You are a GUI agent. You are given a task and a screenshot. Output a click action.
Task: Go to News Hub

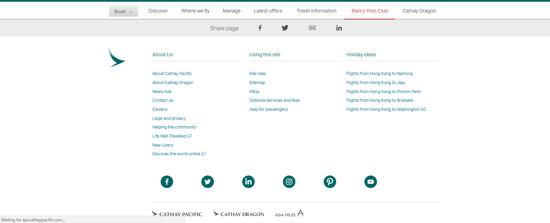(x=162, y=92)
